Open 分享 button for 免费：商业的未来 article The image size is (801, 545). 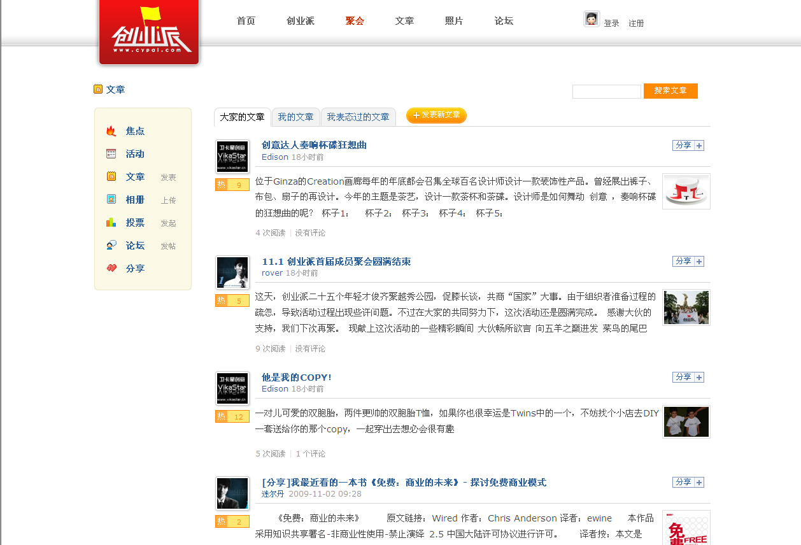coord(688,483)
